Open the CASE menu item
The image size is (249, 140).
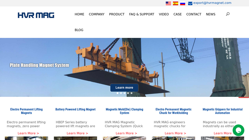(177, 14)
